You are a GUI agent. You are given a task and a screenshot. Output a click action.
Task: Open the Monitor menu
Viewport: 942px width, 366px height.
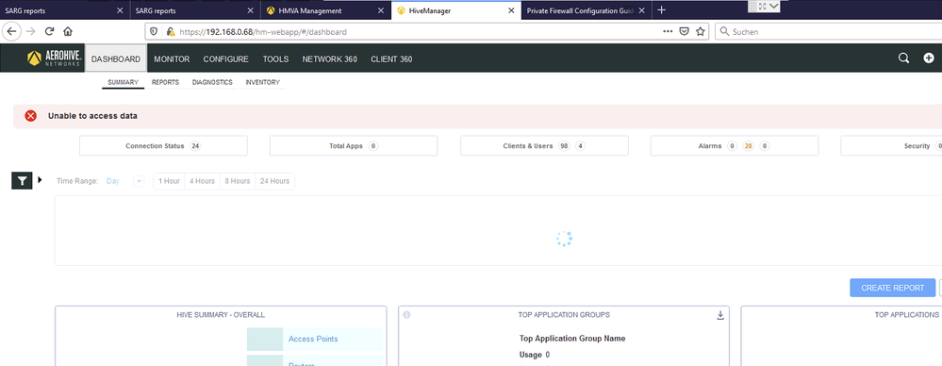click(172, 58)
